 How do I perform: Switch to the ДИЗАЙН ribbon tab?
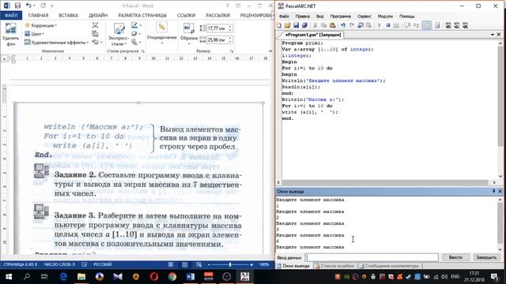98,15
